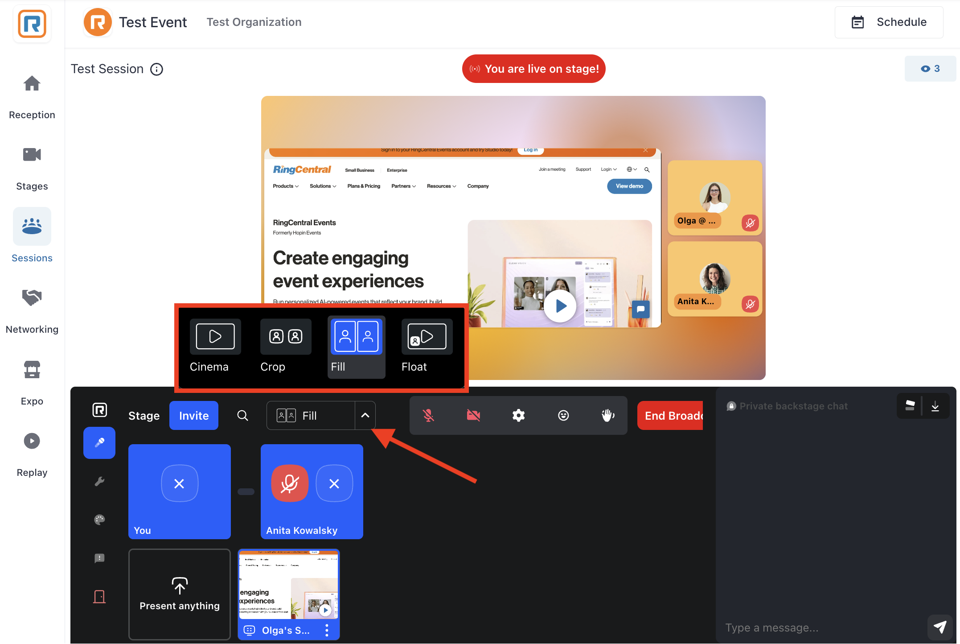This screenshot has width=960, height=644.
Task: Open backstage search magnifier
Action: 242,415
